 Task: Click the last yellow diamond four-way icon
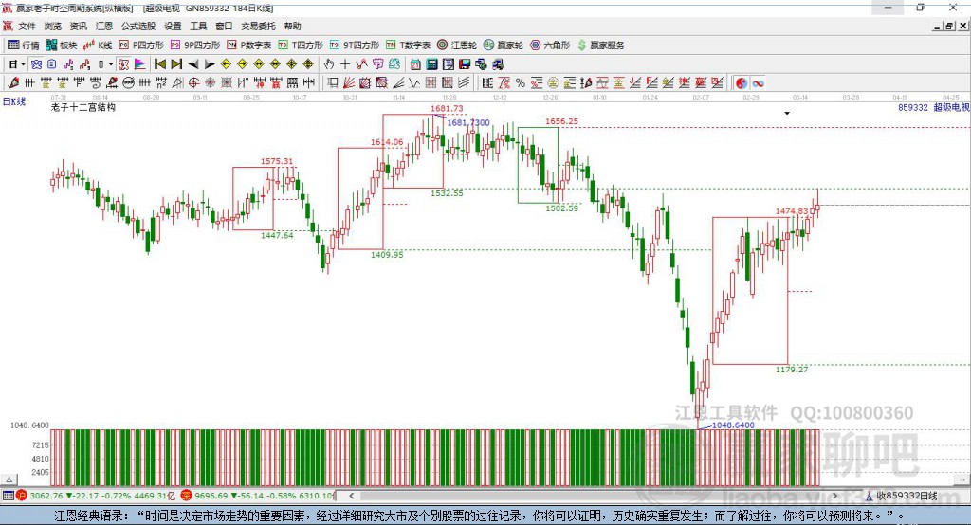(308, 64)
